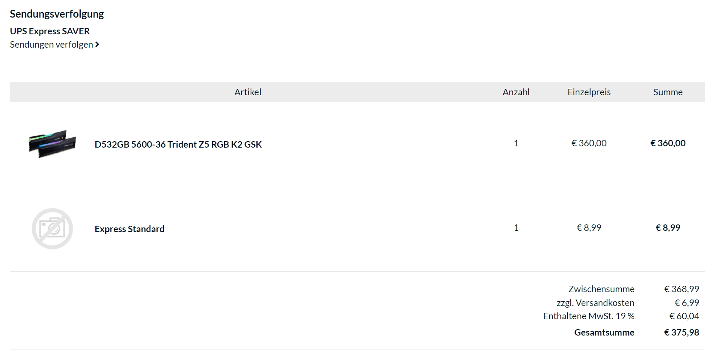Image resolution: width=721 pixels, height=354 pixels.
Task: Click the Sendungsverfolgung heading
Action: (x=57, y=14)
